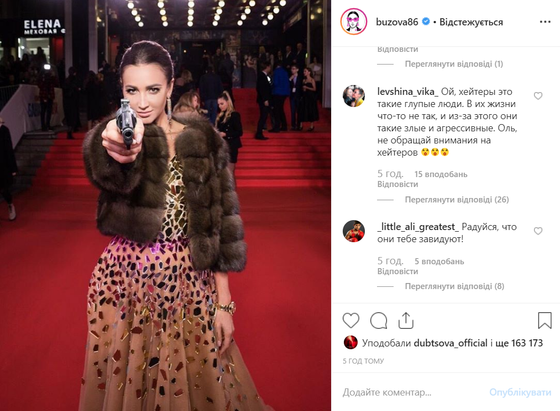Save the post with the bookmark icon

point(545,320)
